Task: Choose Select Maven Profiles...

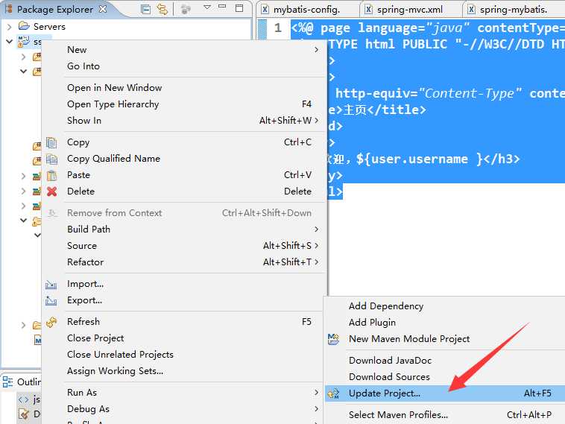Action: [x=445, y=415]
